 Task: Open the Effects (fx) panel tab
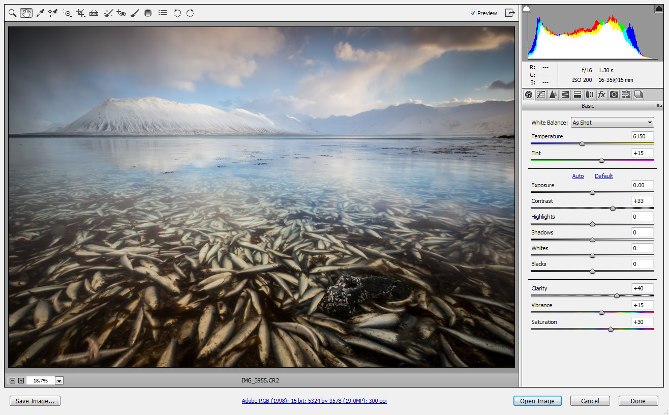(602, 94)
